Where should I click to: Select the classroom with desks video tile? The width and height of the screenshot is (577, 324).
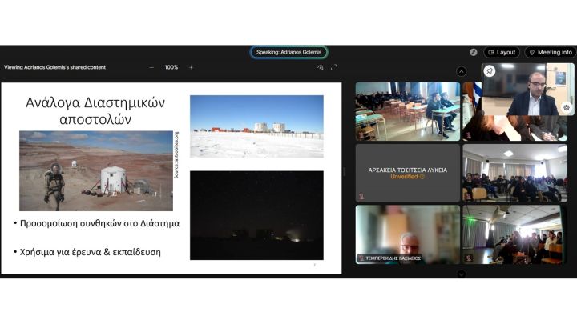(407, 110)
